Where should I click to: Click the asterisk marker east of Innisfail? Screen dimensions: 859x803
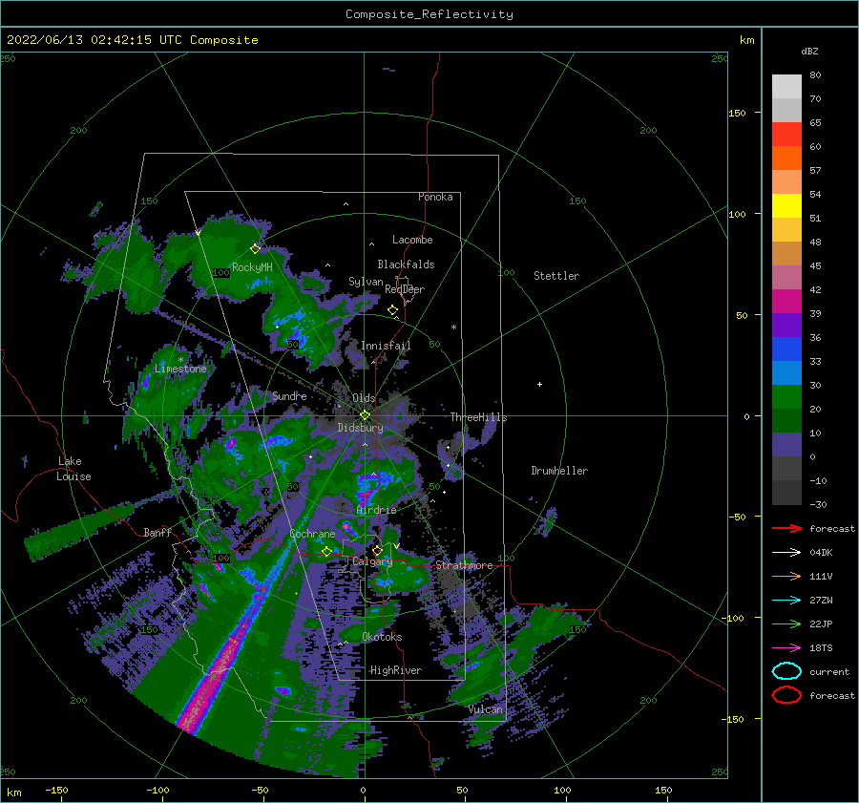point(453,328)
